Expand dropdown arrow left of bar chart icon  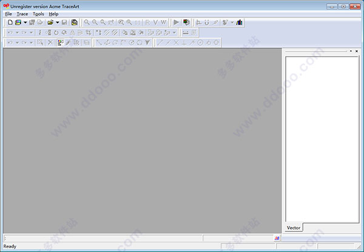tap(232, 22)
